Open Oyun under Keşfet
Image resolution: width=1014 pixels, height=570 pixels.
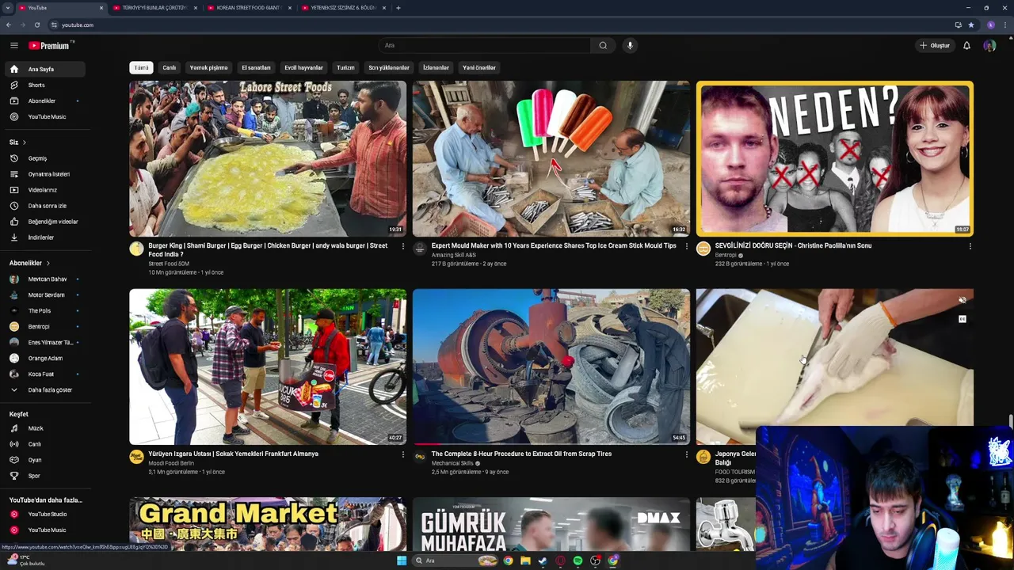[44, 460]
